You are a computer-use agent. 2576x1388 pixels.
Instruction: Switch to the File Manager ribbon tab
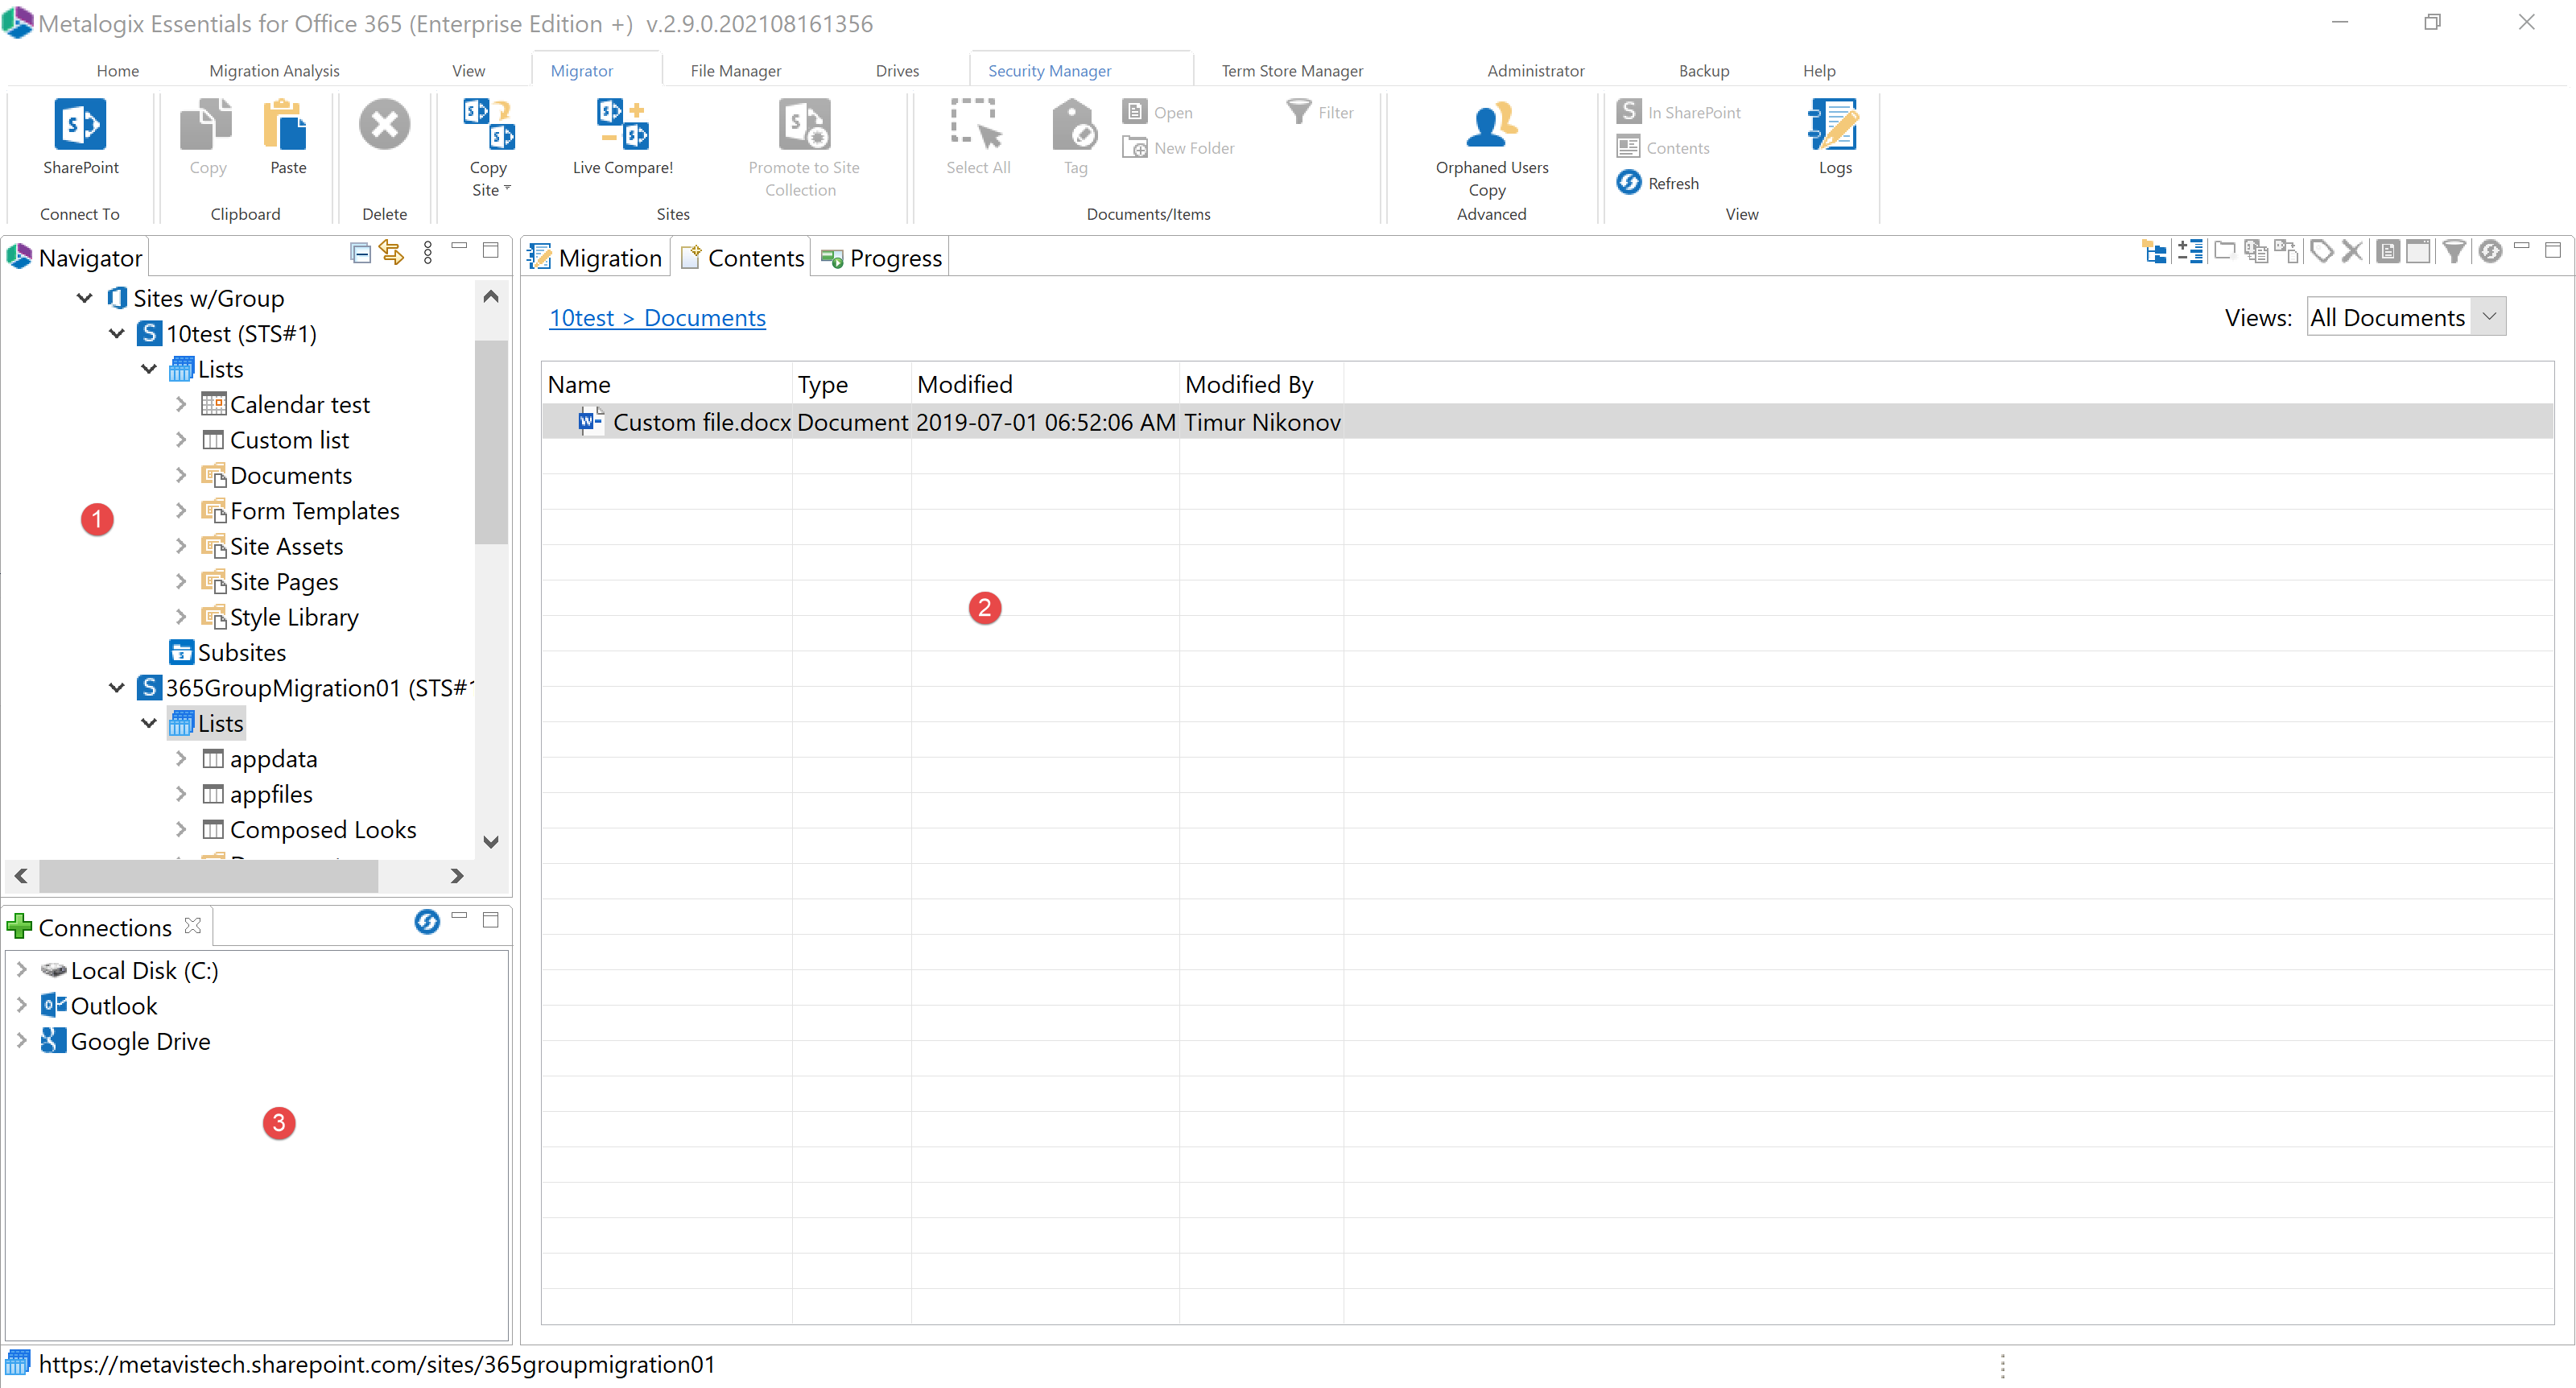tap(735, 71)
